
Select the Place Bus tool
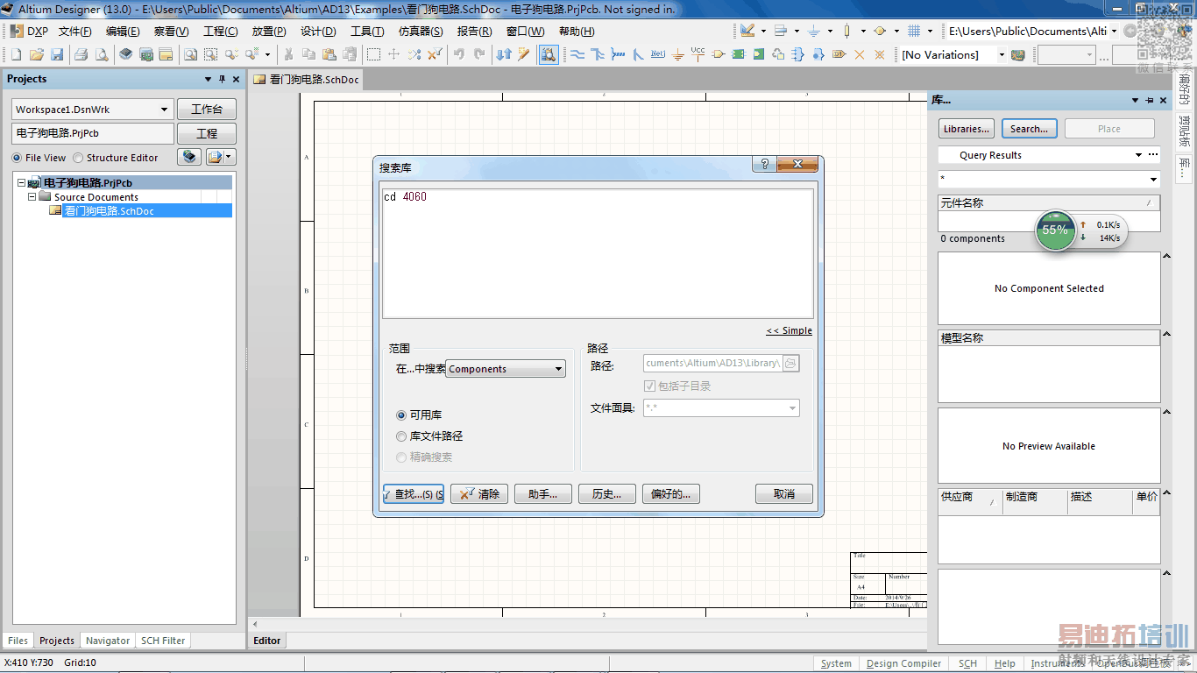tap(598, 54)
